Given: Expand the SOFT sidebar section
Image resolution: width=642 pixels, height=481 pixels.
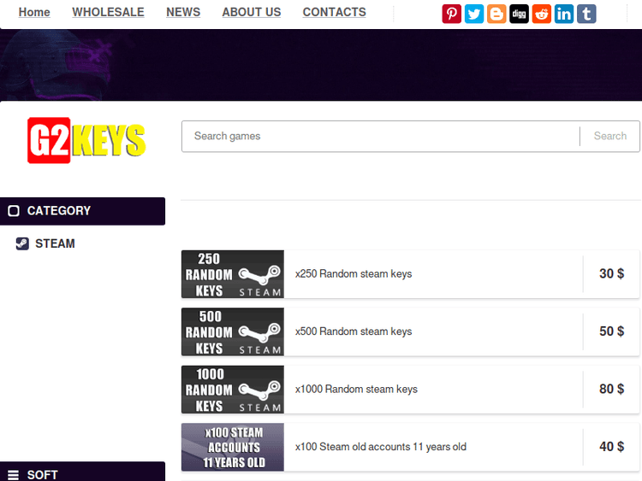Looking at the screenshot, I should pyautogui.click(x=82, y=474).
